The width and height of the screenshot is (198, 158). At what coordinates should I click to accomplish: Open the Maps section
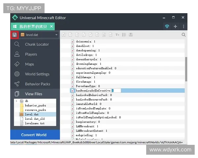(35, 64)
